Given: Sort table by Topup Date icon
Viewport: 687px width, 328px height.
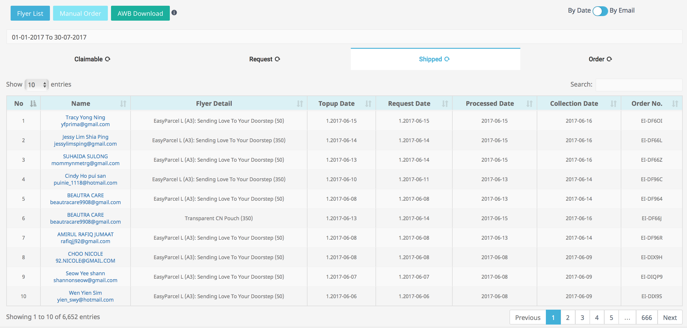Looking at the screenshot, I should point(368,104).
